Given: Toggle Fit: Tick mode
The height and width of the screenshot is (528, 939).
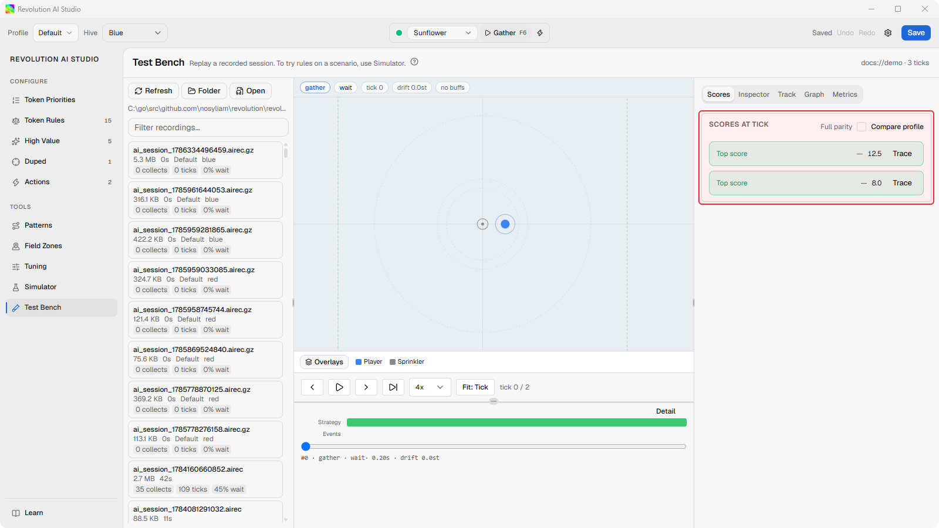Looking at the screenshot, I should coord(475,387).
